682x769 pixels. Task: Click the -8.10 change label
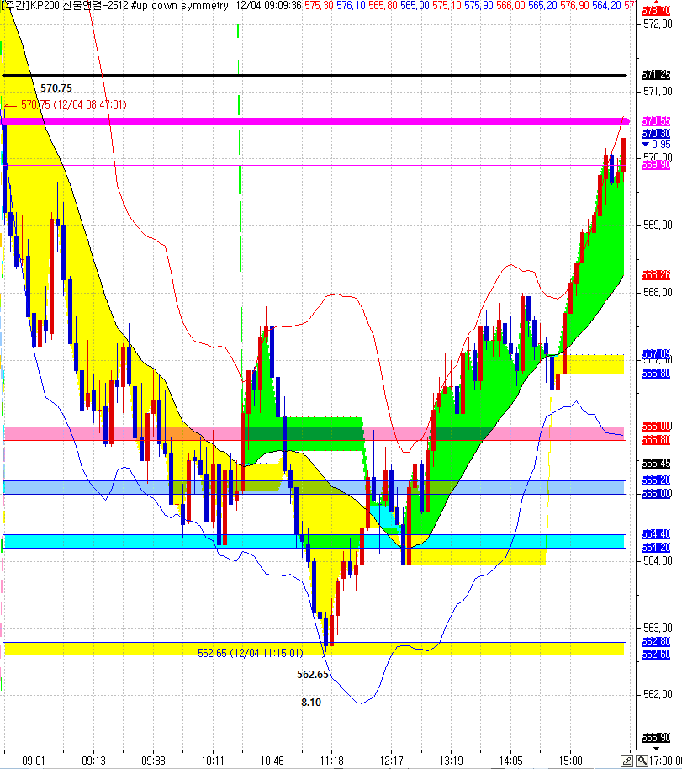pos(309,703)
